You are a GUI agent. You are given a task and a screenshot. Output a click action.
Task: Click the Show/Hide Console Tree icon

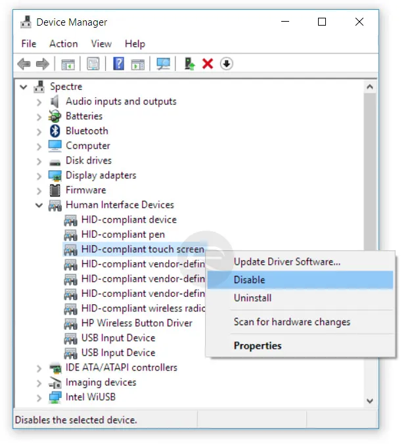(x=68, y=64)
